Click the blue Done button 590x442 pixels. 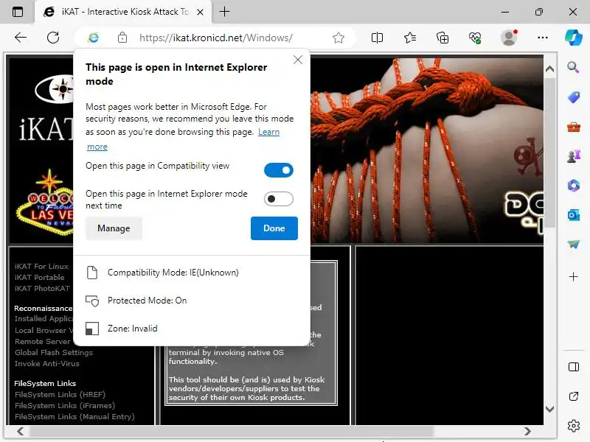[274, 228]
